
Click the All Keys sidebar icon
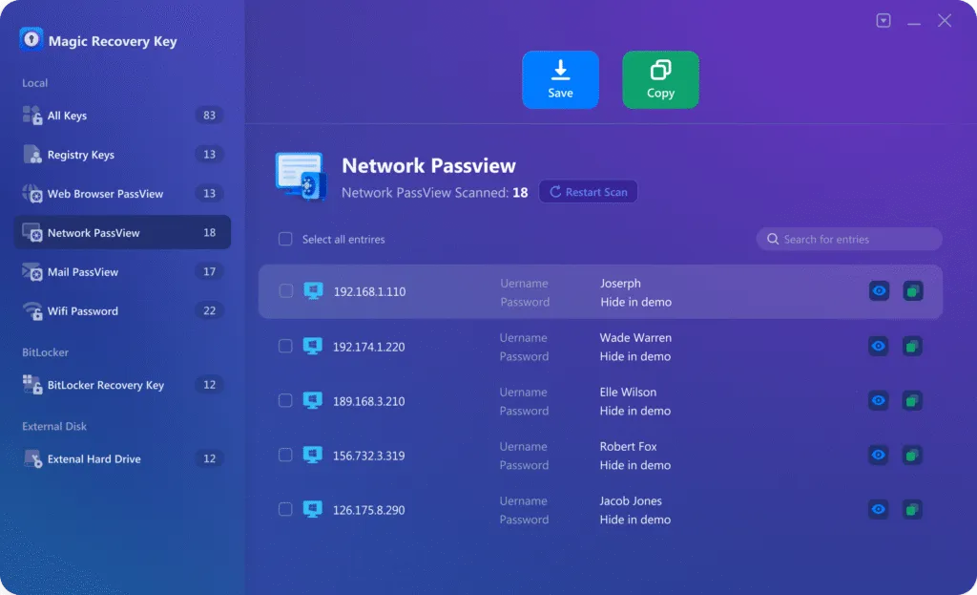point(31,116)
